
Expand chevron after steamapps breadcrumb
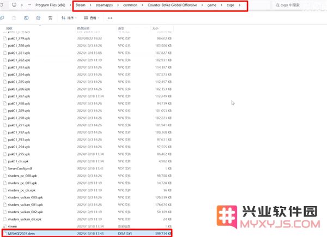click(x=118, y=5)
